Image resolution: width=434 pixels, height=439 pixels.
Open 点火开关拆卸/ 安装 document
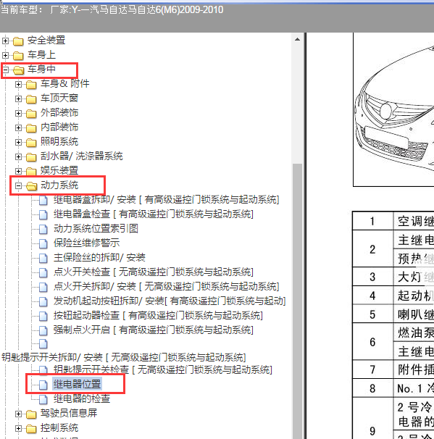(167, 286)
